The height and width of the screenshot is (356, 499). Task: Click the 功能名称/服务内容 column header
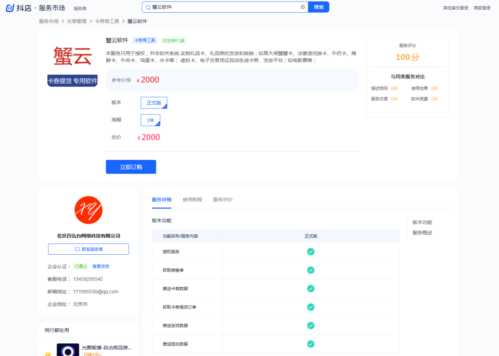(x=187, y=236)
